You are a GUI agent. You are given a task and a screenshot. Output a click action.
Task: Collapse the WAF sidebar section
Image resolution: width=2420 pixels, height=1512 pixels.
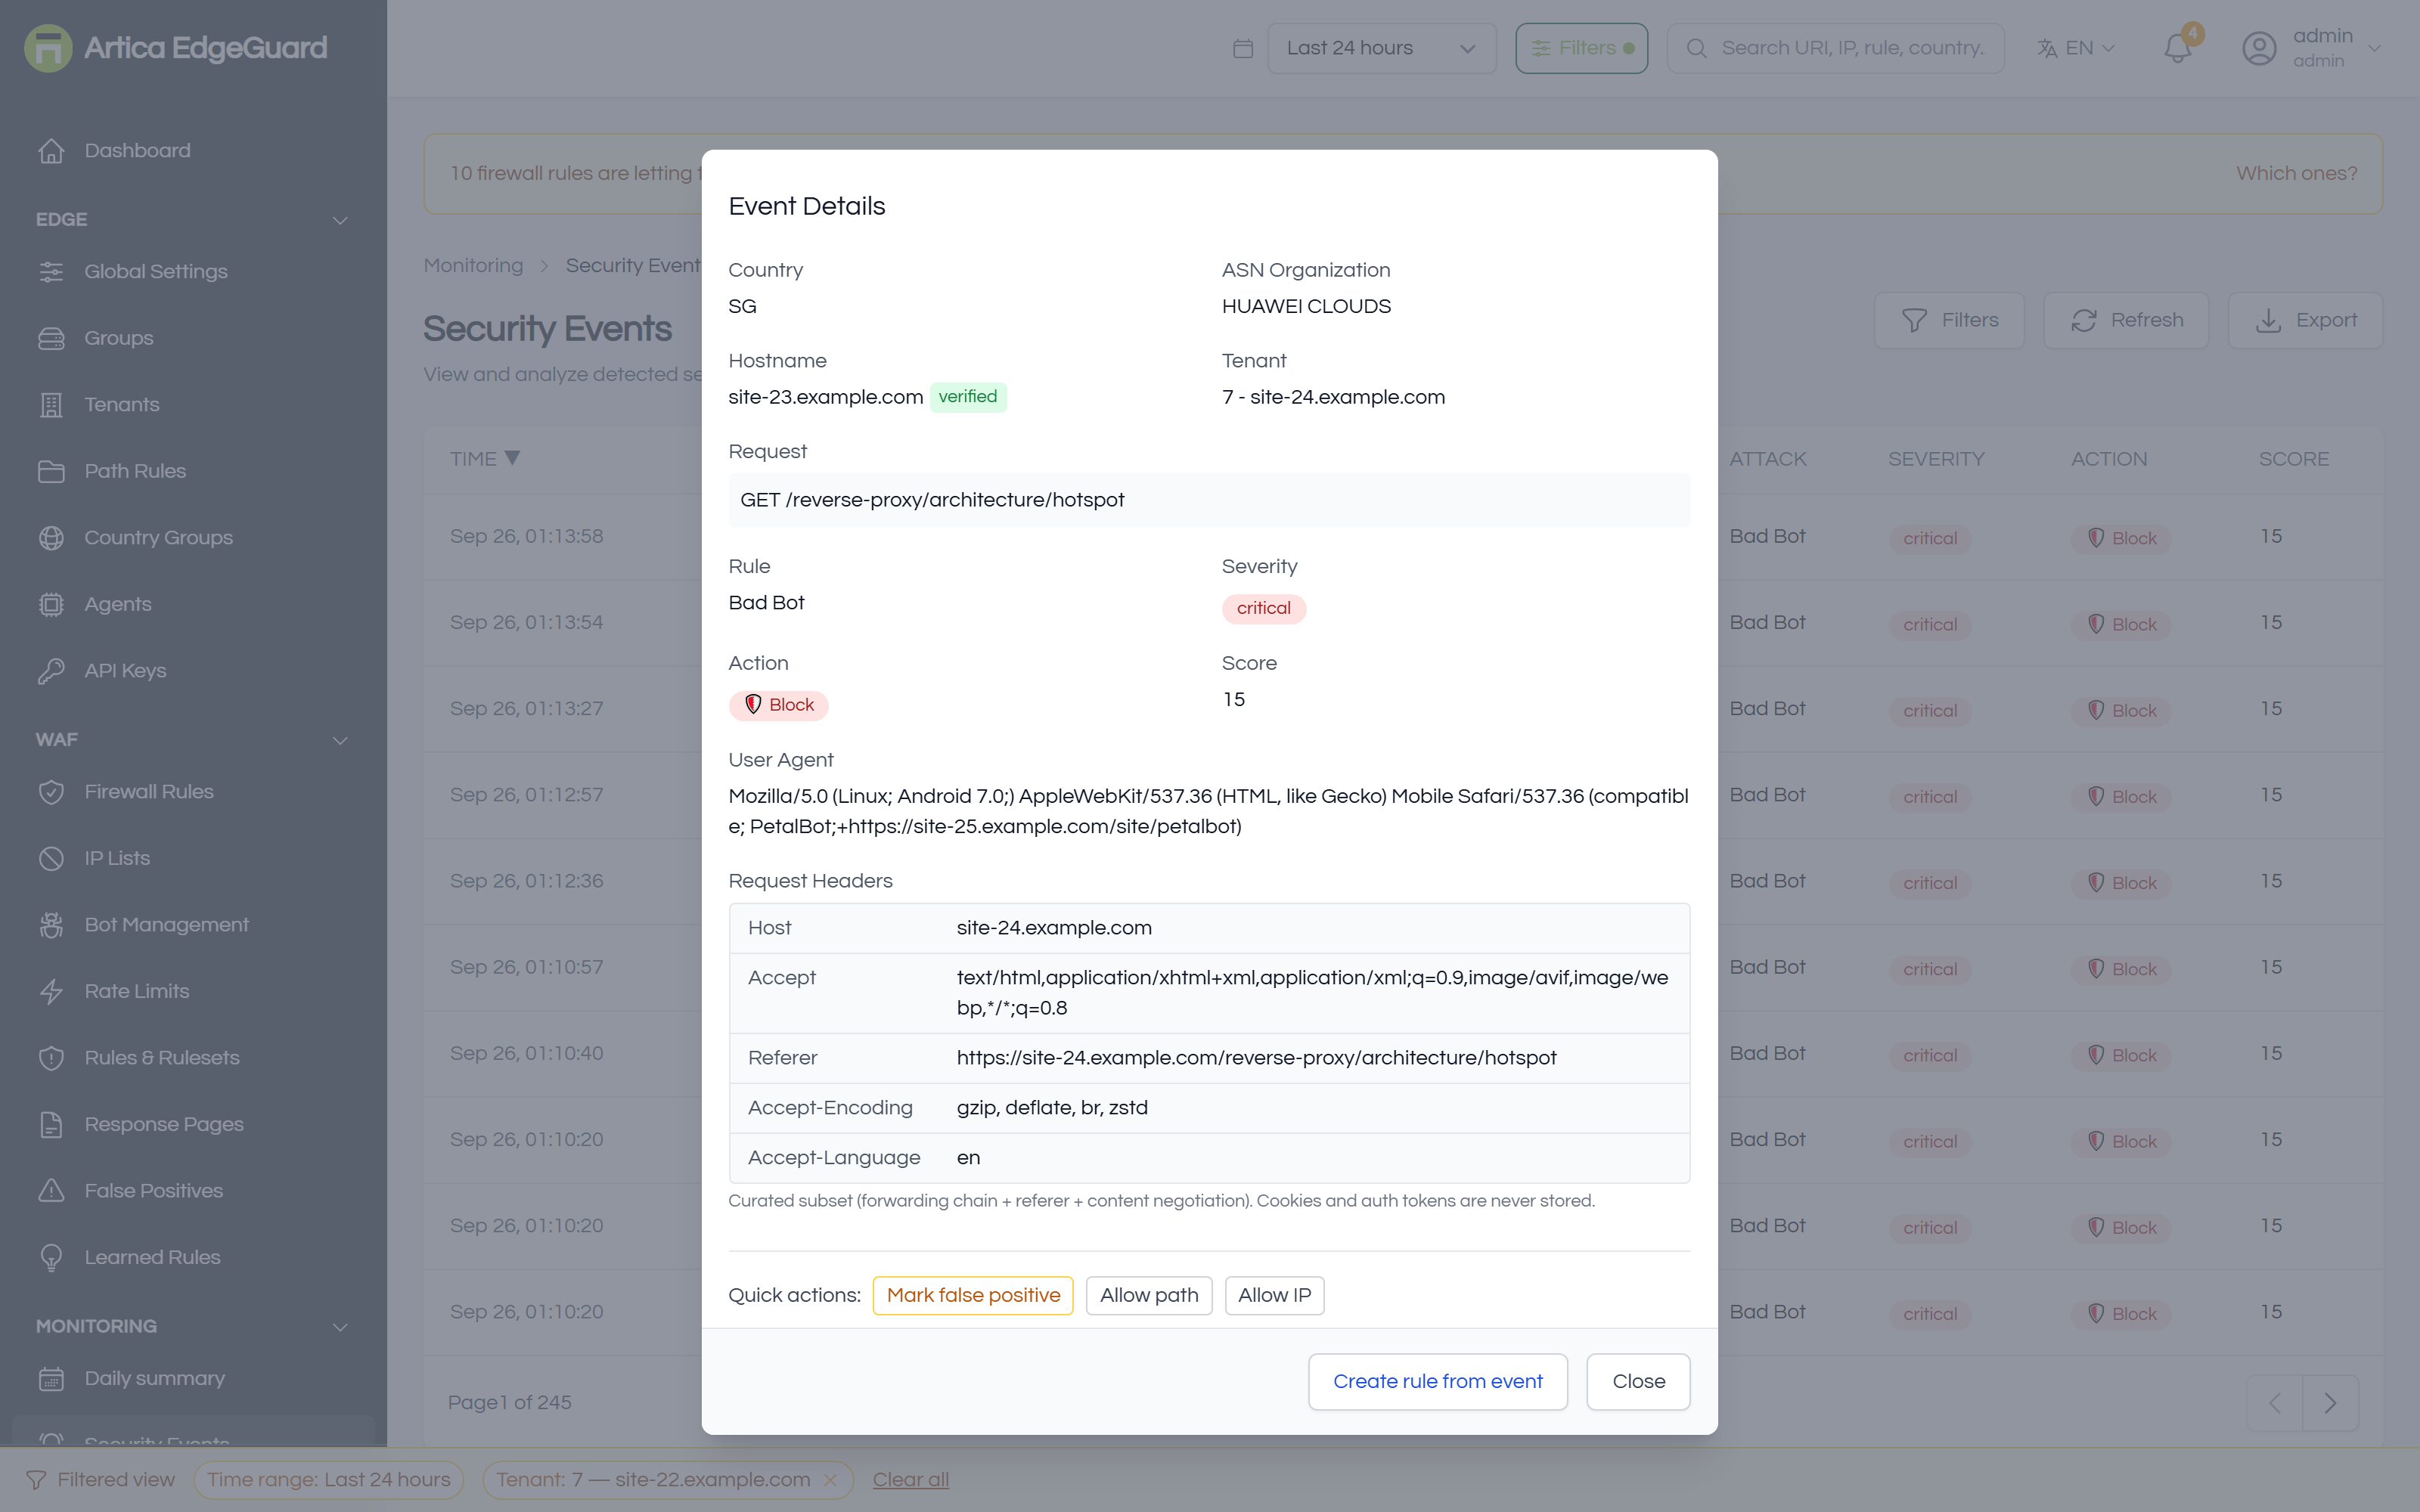(340, 740)
